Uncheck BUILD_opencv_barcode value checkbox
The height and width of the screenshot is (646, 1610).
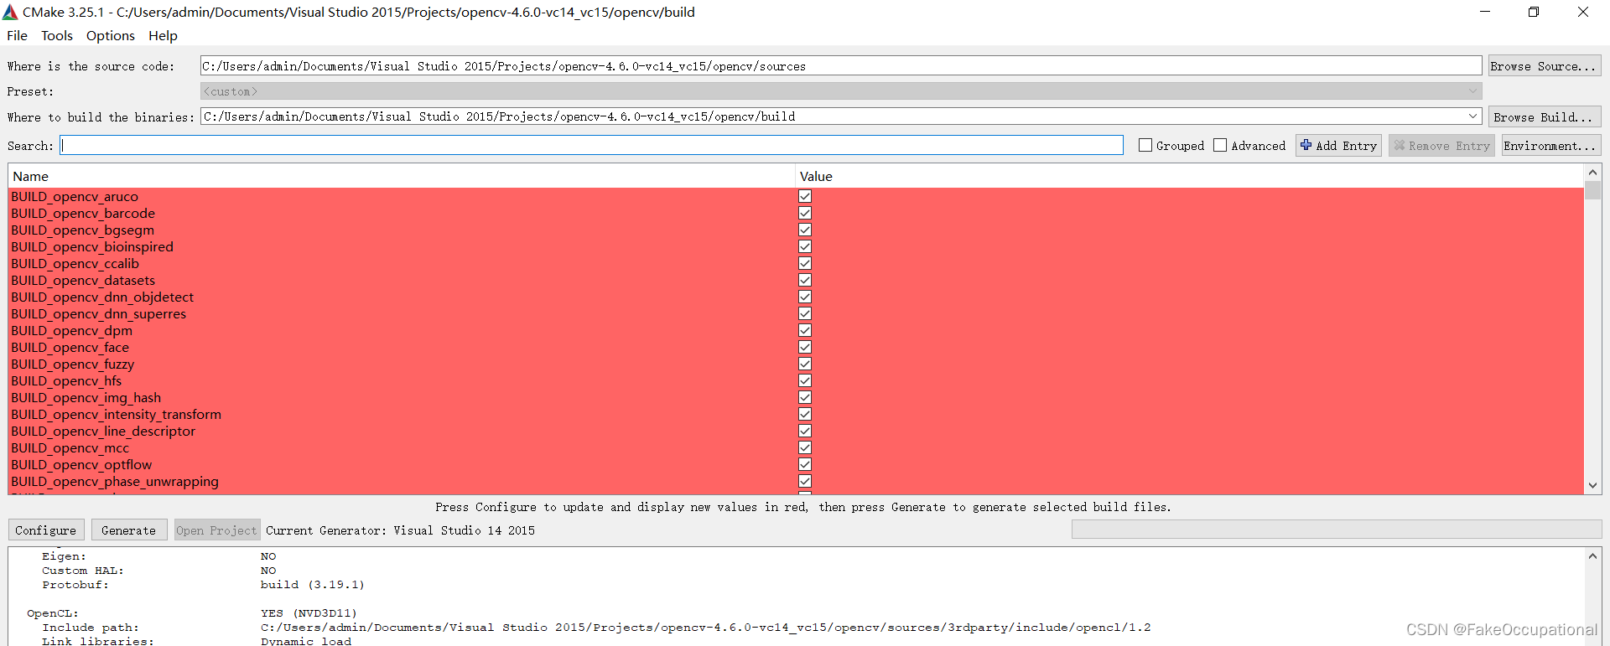tap(805, 213)
